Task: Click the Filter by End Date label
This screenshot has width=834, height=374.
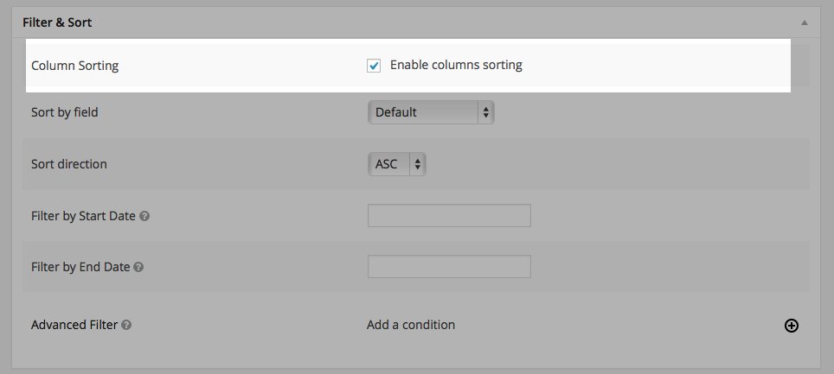Action: [x=80, y=267]
